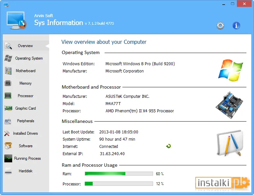Open the blue info about icon

pyautogui.click(x=236, y=26)
